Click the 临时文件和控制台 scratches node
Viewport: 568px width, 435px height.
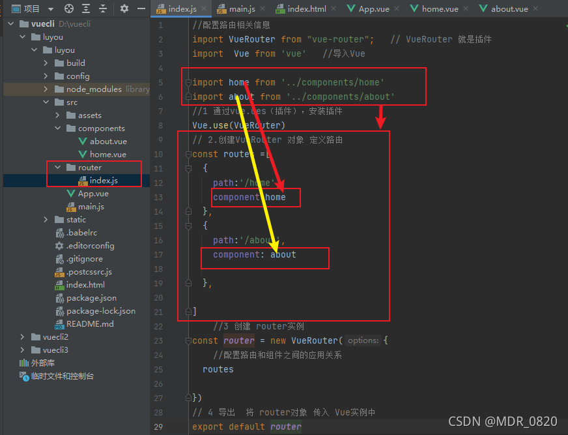(57, 376)
